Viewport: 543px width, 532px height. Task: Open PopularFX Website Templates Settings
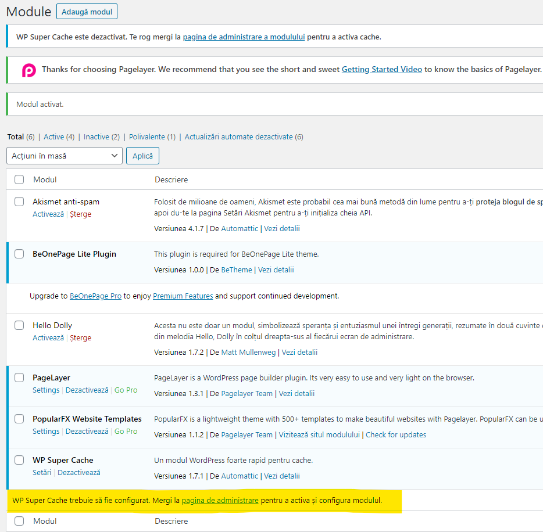click(46, 432)
